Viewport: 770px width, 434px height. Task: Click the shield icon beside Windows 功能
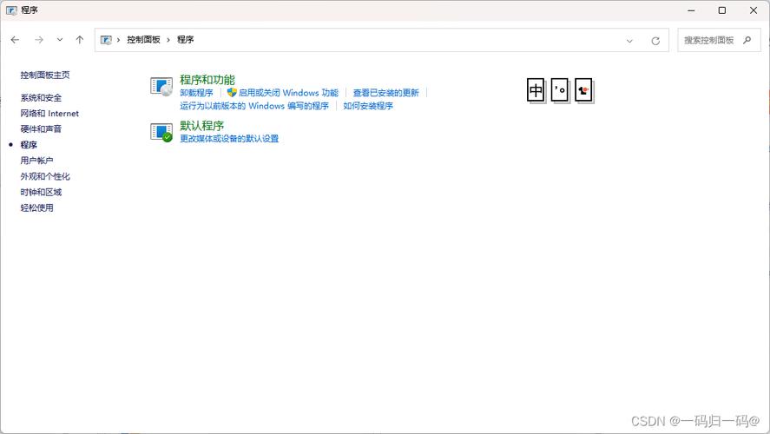click(x=232, y=92)
